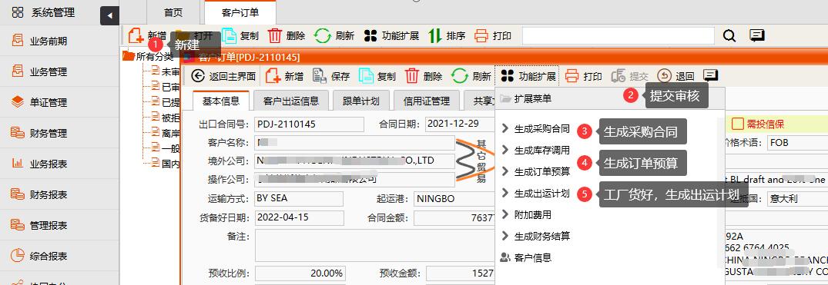Print via 打印 icon in order window

(572, 76)
